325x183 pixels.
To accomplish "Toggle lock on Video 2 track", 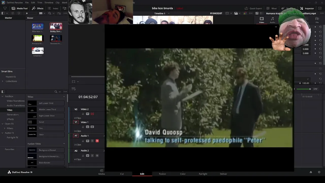I will click(83, 114).
